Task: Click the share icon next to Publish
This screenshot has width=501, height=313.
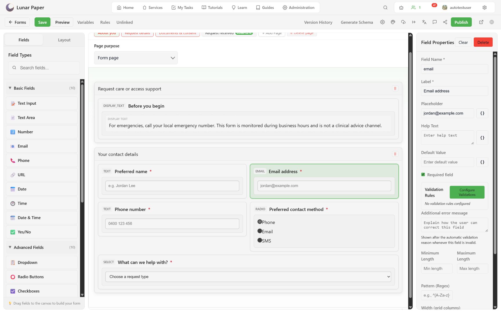Action: [x=445, y=22]
